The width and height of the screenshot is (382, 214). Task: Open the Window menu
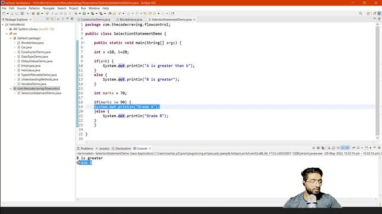(x=94, y=8)
